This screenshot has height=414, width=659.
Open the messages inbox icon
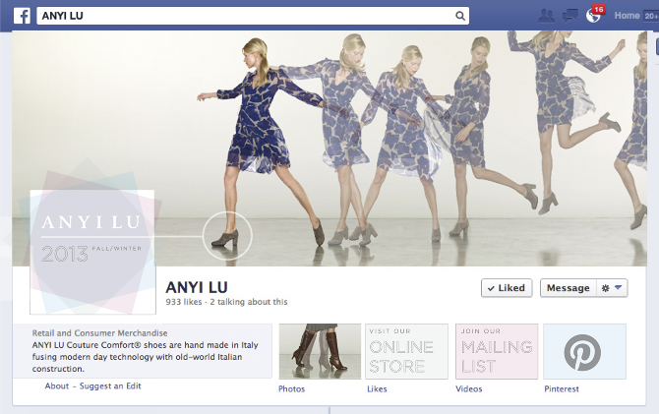(x=570, y=15)
